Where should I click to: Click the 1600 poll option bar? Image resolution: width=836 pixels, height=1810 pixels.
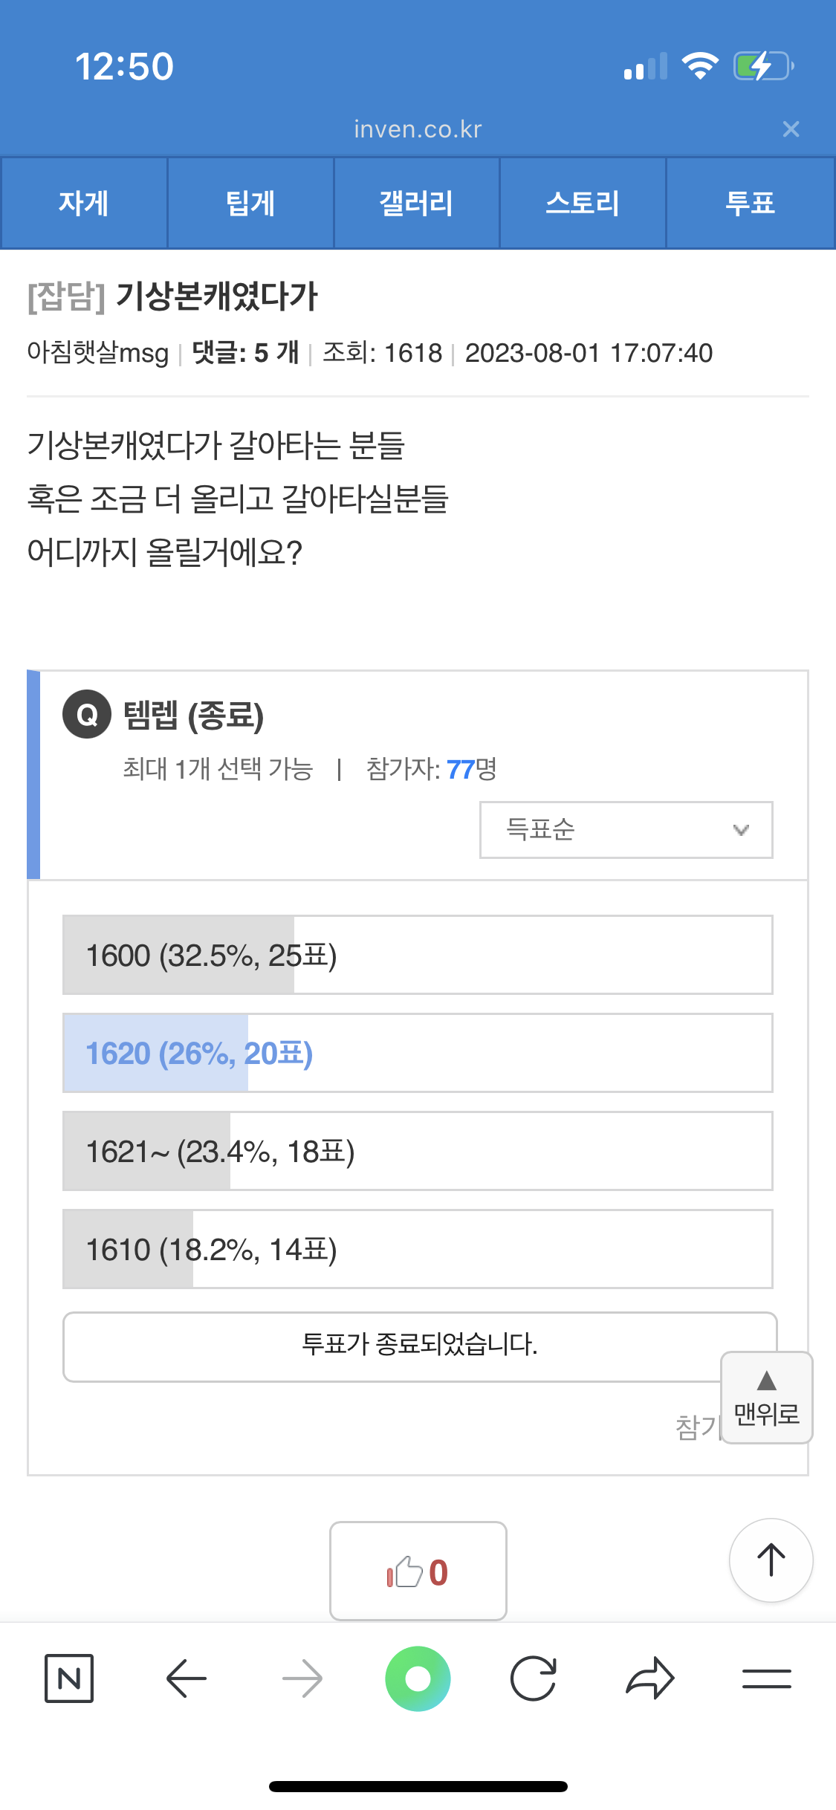coord(418,955)
